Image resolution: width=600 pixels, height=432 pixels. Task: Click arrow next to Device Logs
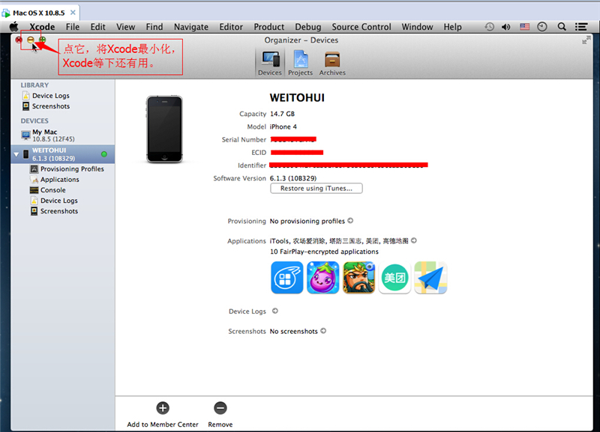[275, 311]
